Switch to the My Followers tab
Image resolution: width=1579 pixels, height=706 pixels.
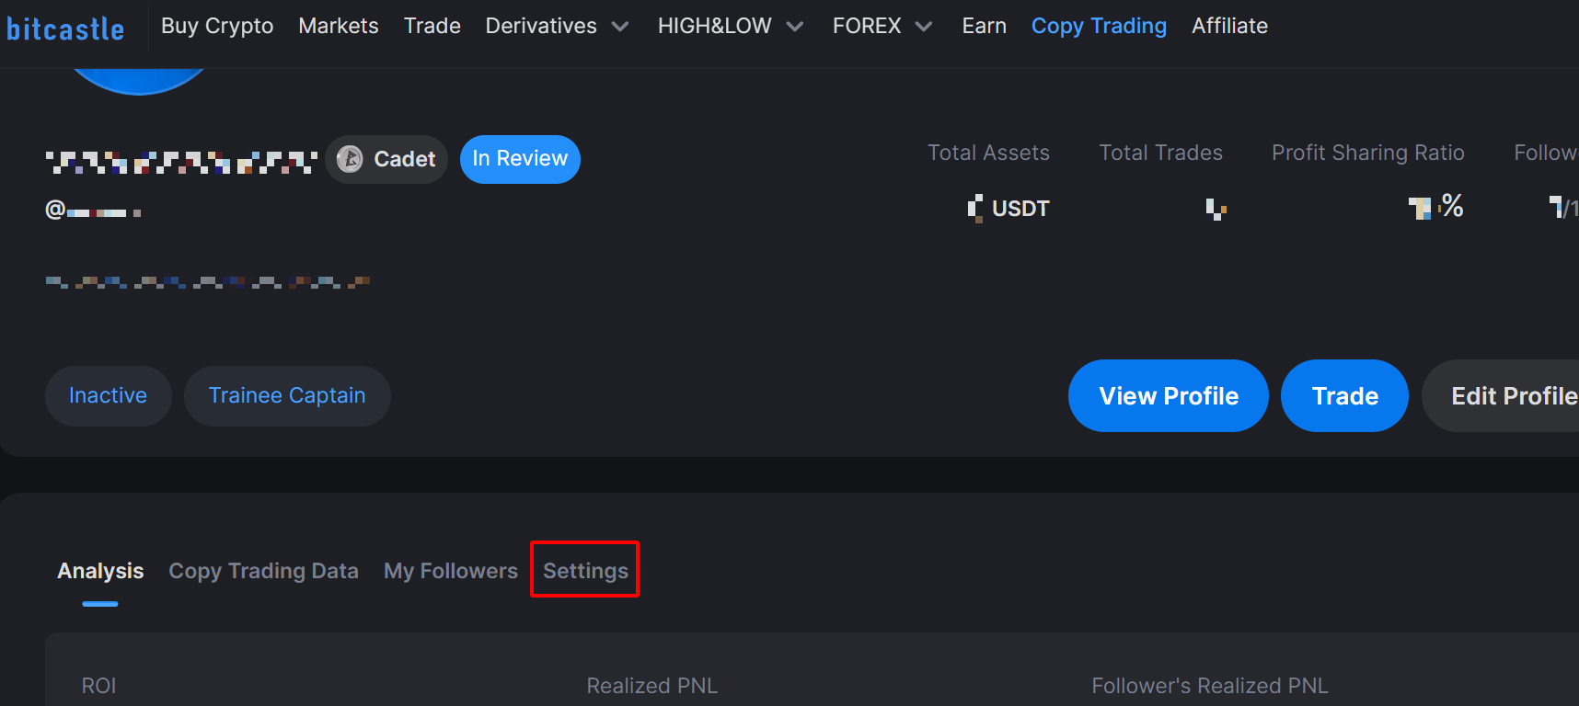[451, 571]
